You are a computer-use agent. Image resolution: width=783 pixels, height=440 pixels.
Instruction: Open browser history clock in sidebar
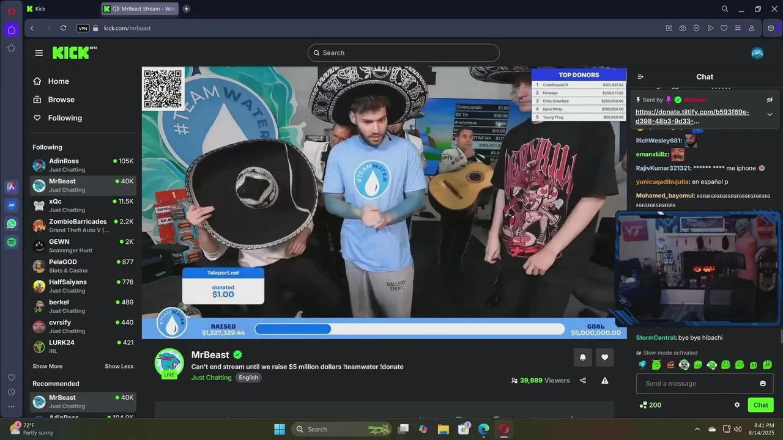(x=12, y=392)
